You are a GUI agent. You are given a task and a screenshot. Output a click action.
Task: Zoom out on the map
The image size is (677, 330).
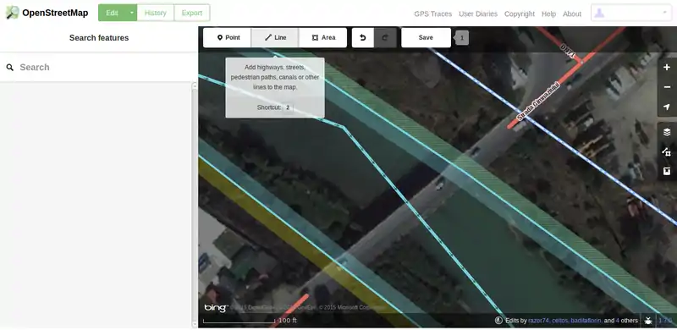click(667, 87)
